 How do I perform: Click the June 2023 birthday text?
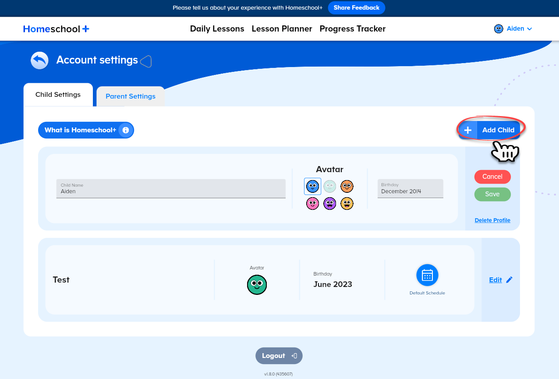point(333,284)
